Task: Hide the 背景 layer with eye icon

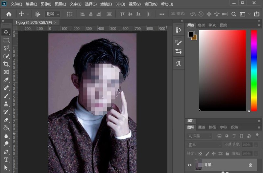Action: (190, 165)
